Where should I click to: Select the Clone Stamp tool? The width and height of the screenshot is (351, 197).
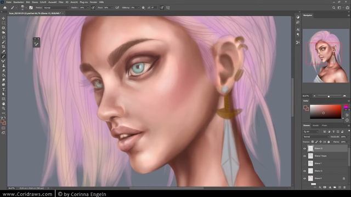[x=3, y=66]
